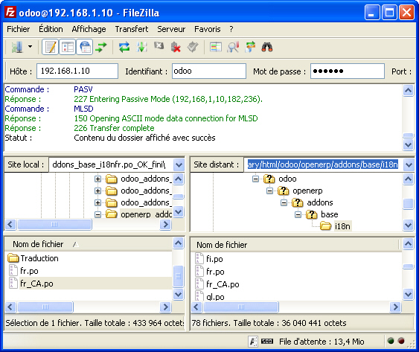
Task: Open the Affichage menu
Action: tap(89, 29)
